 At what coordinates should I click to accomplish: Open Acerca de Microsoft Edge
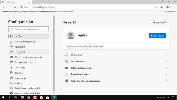click(x=27, y=94)
